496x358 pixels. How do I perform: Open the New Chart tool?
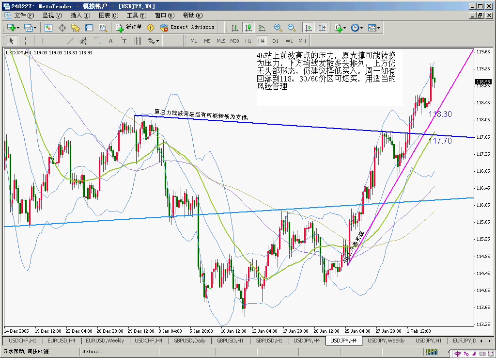tap(12, 28)
